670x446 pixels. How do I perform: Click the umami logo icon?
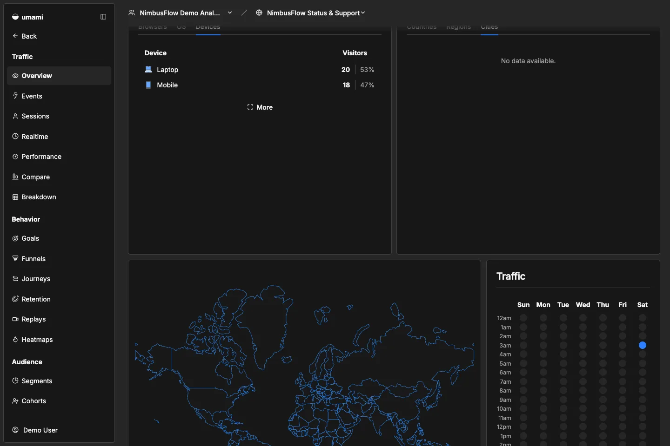(15, 17)
